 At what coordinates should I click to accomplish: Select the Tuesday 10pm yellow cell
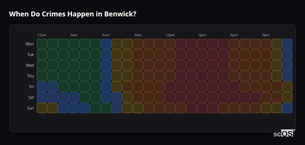pyautogui.click(x=277, y=55)
